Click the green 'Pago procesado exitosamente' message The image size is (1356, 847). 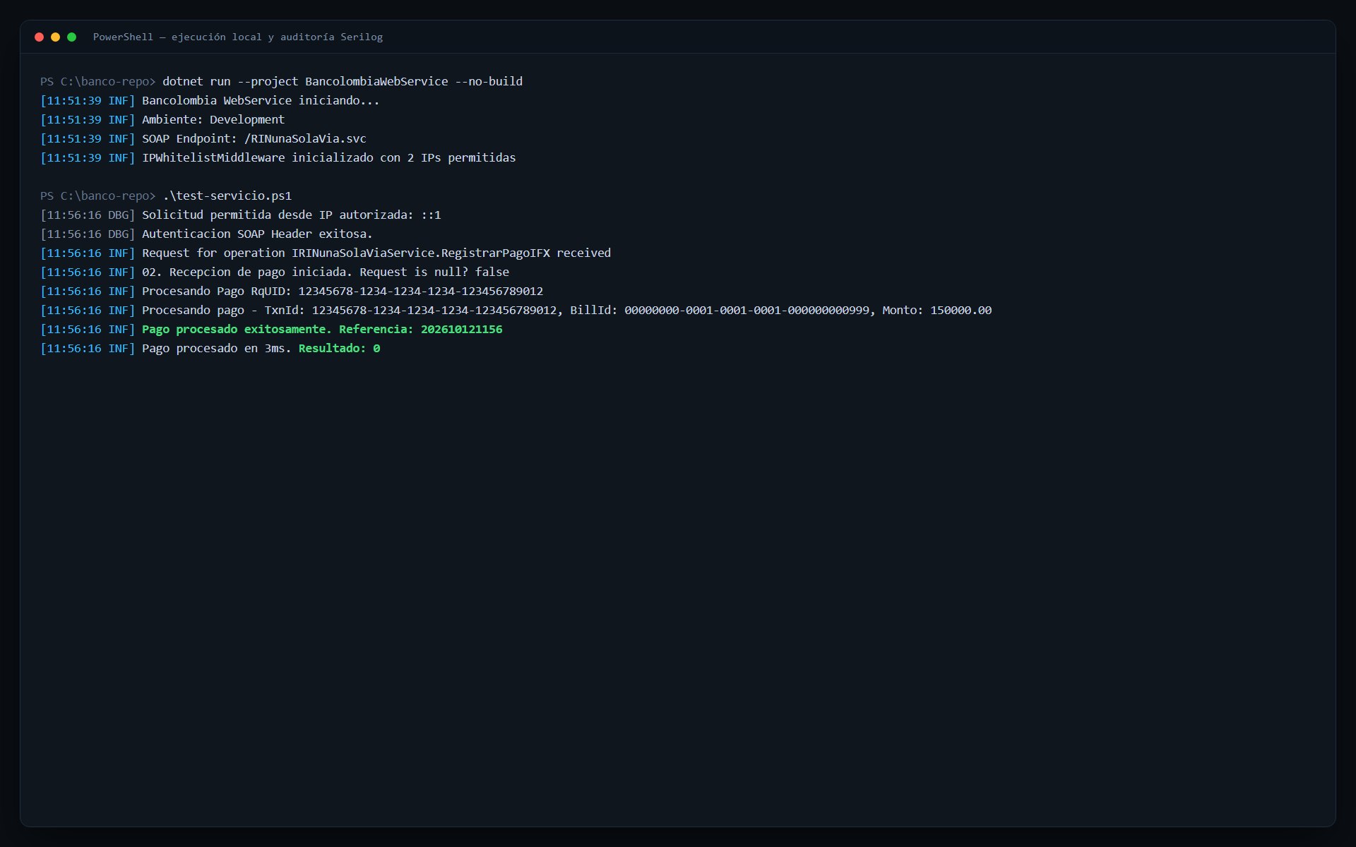tap(237, 329)
